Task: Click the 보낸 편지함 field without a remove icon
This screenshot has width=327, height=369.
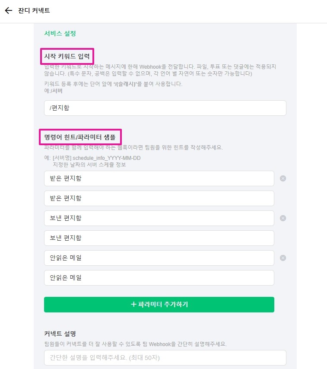Action: (159, 238)
